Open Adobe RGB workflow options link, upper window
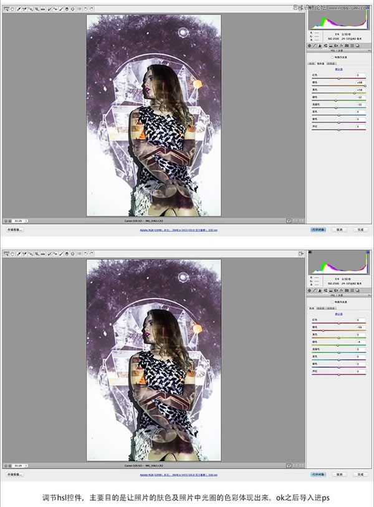Viewport: 374px width, 507px height. coord(178,230)
